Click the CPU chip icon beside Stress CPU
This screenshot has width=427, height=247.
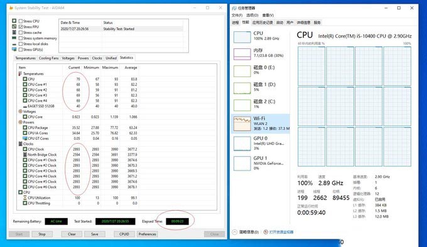pyautogui.click(x=14, y=21)
